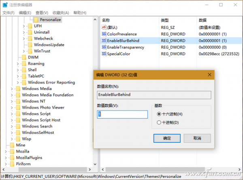Expand the UFH tree node
Viewport: 243px width, 180px height.
[x=24, y=26]
